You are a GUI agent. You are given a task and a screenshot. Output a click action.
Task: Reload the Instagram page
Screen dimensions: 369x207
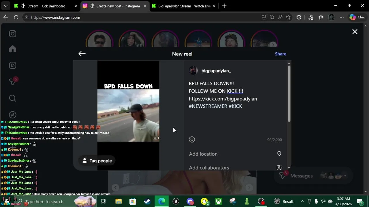[16, 17]
